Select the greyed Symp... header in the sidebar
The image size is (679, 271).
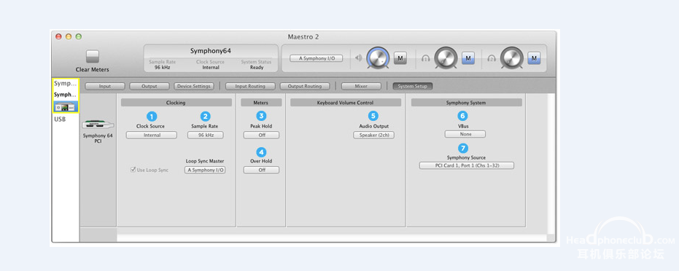point(66,83)
